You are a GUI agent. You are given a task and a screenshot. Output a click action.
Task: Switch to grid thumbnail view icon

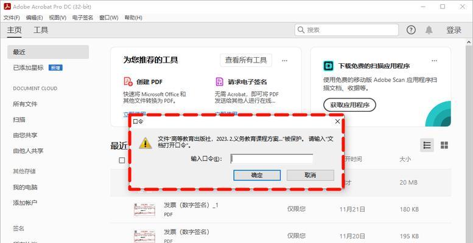click(444, 145)
